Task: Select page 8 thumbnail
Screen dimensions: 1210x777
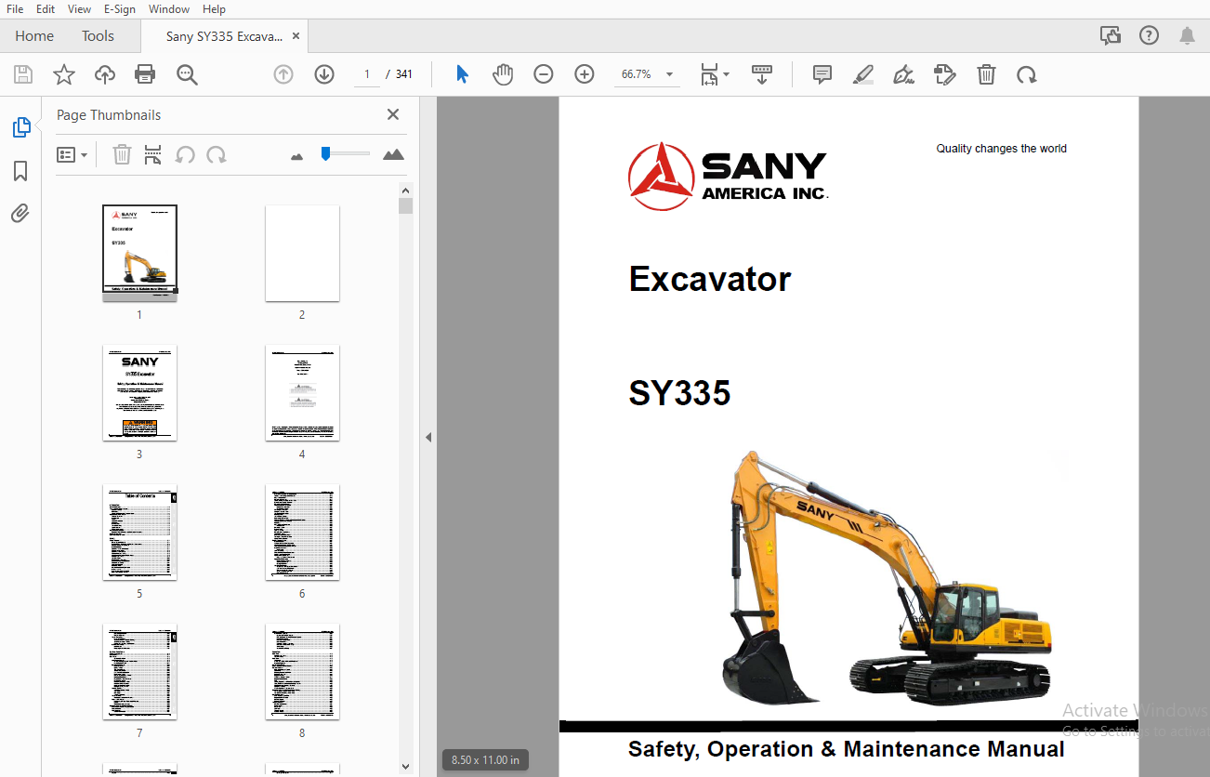Action: point(302,671)
